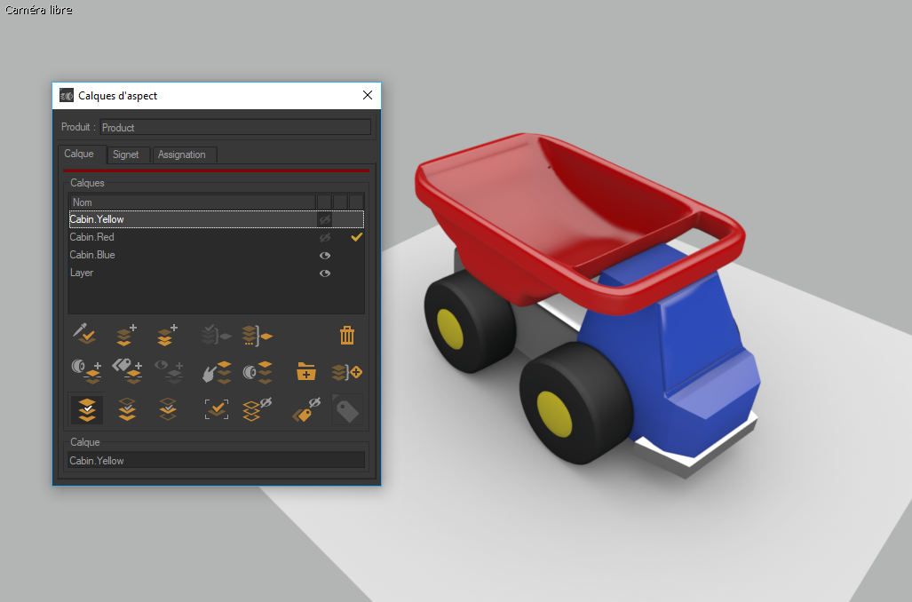Click the orange tag with crossed-out eye icon
This screenshot has width=912, height=602.
click(306, 408)
